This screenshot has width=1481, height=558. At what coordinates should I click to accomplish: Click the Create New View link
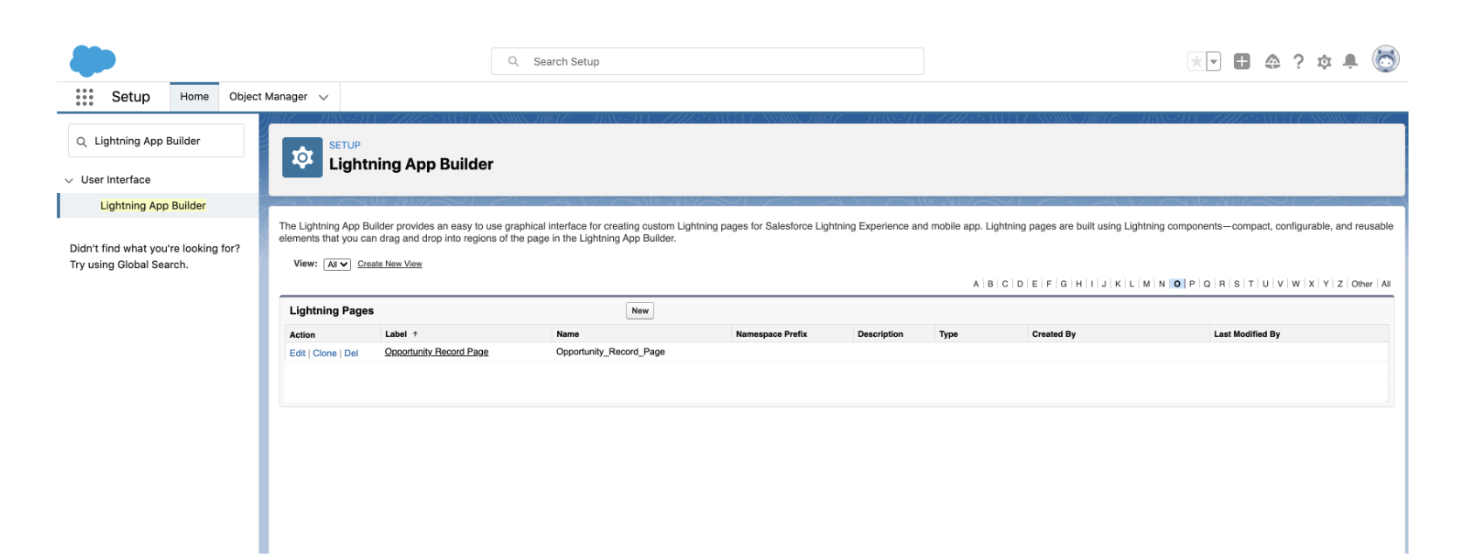389,264
